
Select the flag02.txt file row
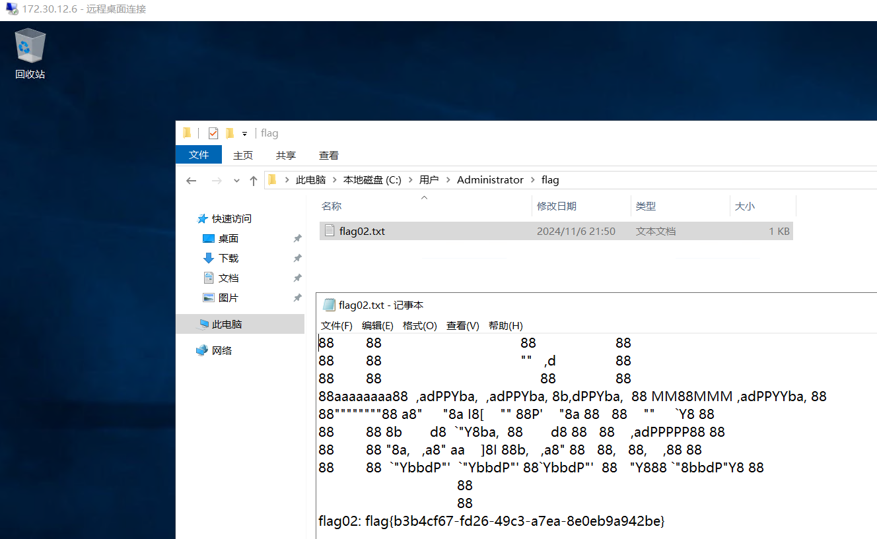(x=556, y=231)
